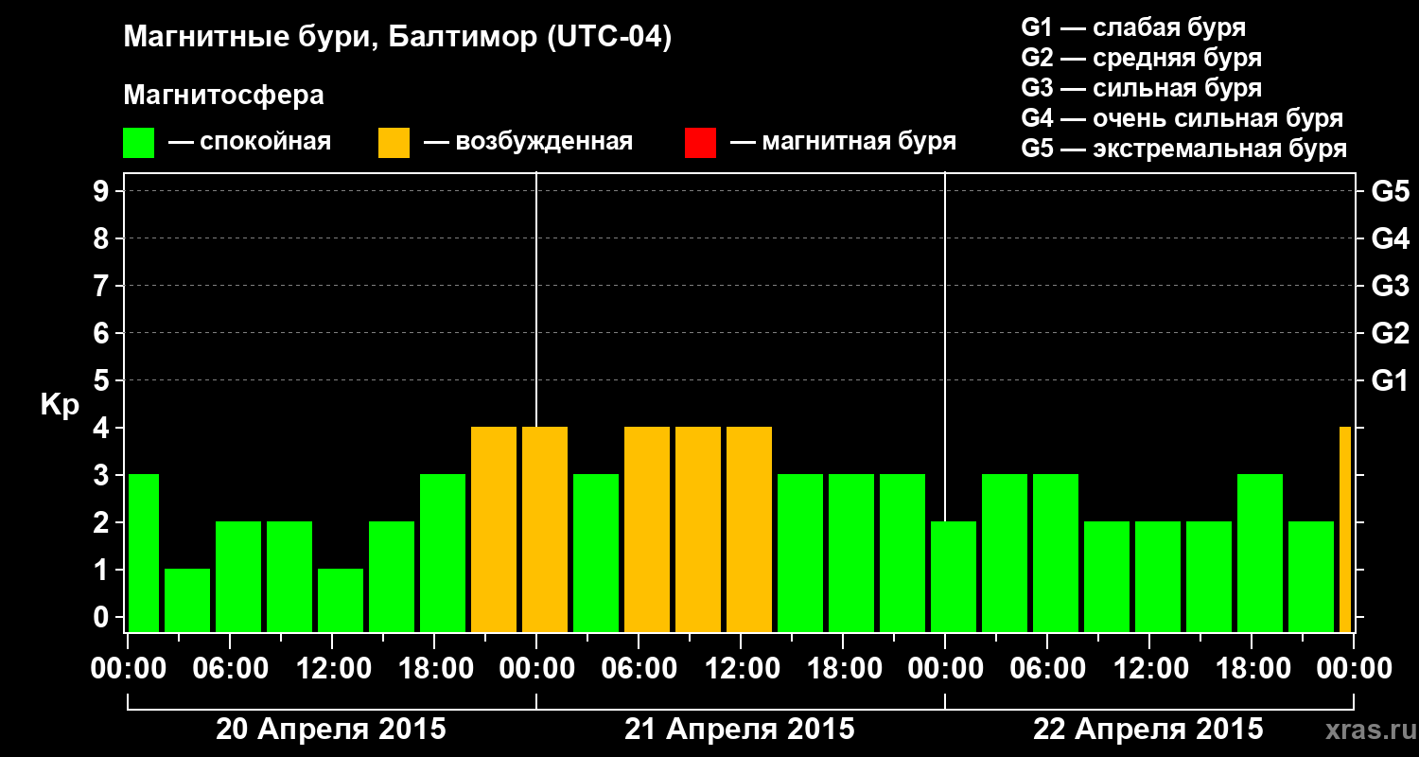Click the 18:00 tick label above 20 Апреля
This screenshot has width=1419, height=757.
[434, 669]
